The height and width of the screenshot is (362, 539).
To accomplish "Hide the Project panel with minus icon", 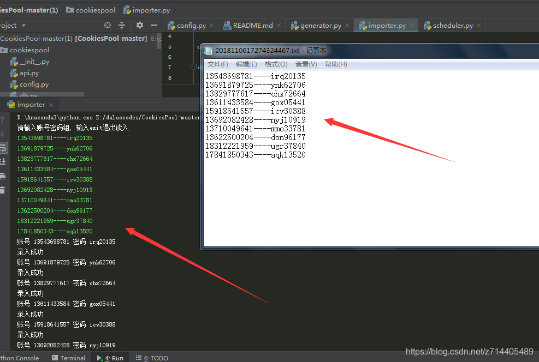I will (154, 25).
